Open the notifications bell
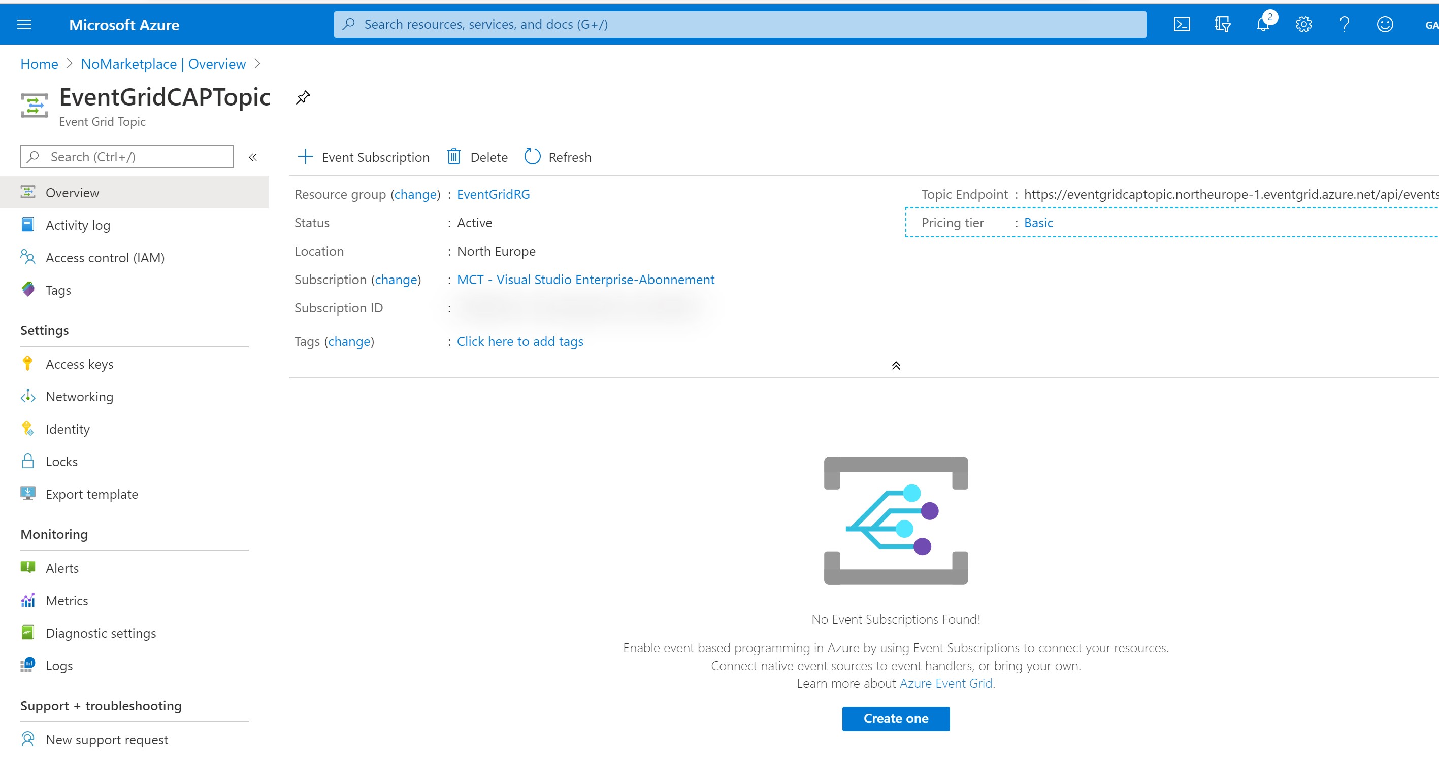Image resolution: width=1439 pixels, height=764 pixels. click(1263, 24)
